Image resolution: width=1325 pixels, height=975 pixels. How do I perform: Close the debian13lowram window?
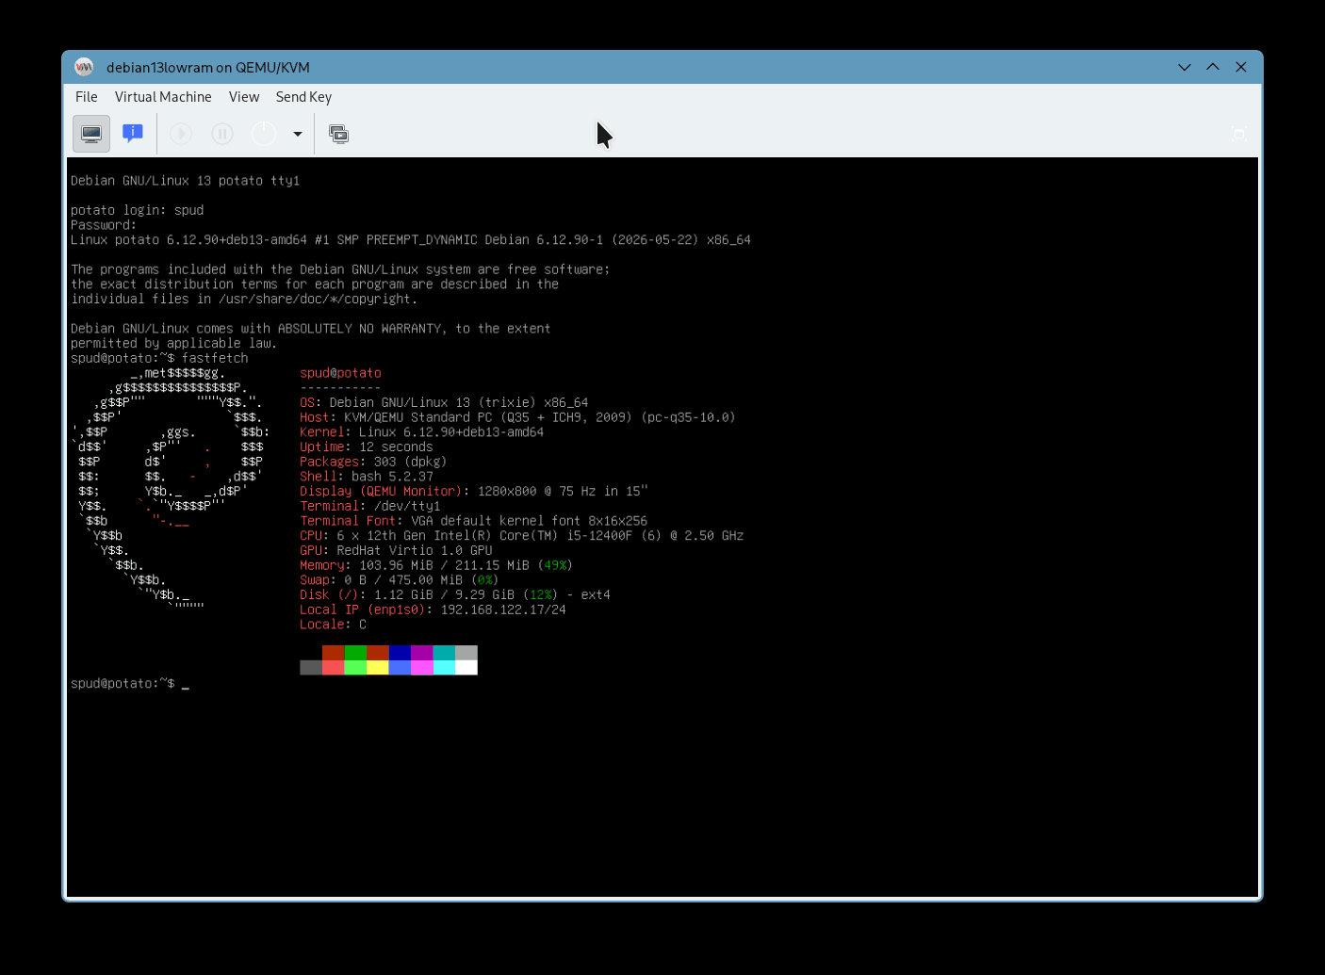[x=1241, y=67]
